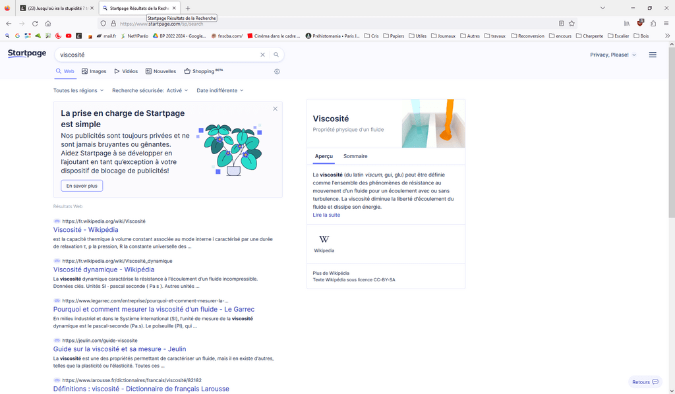Screen dimensions: 675x394
Task: Open the Reconversion bookmarks folder
Action: (x=528, y=36)
